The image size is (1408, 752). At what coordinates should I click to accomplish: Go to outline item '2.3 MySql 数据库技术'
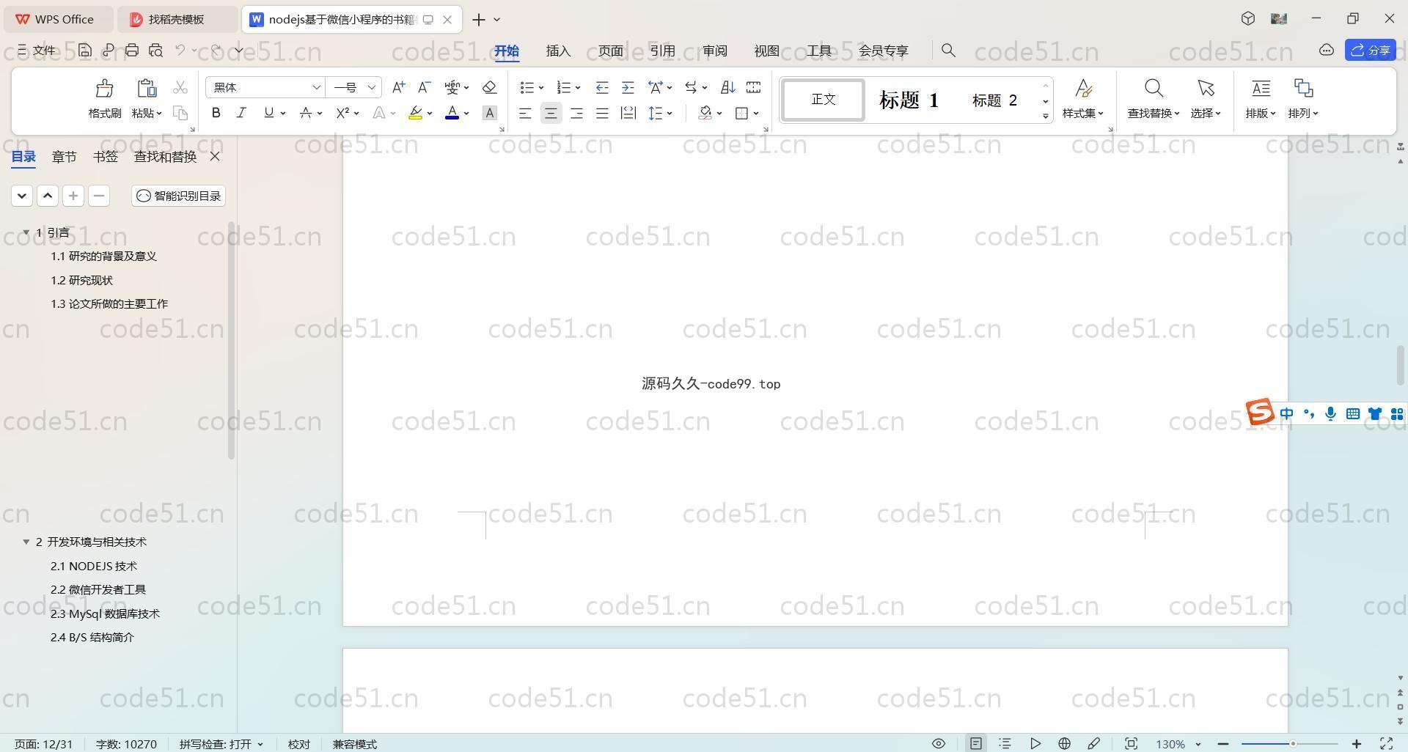[105, 613]
